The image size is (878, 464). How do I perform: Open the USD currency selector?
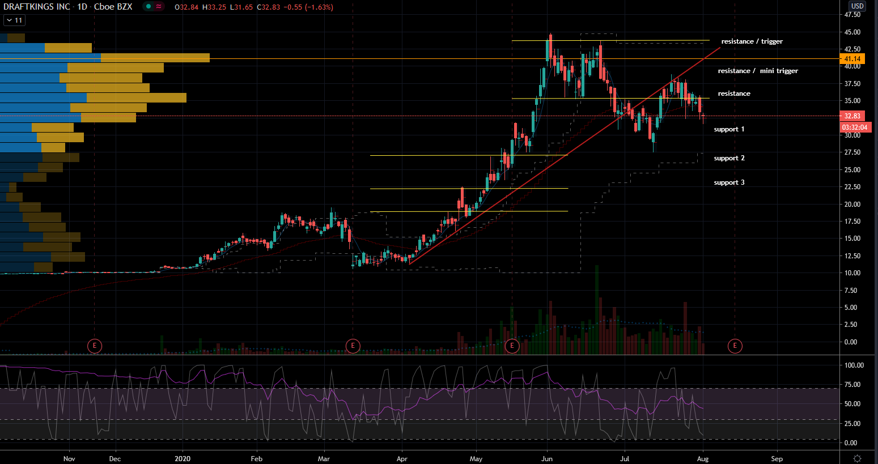click(857, 6)
